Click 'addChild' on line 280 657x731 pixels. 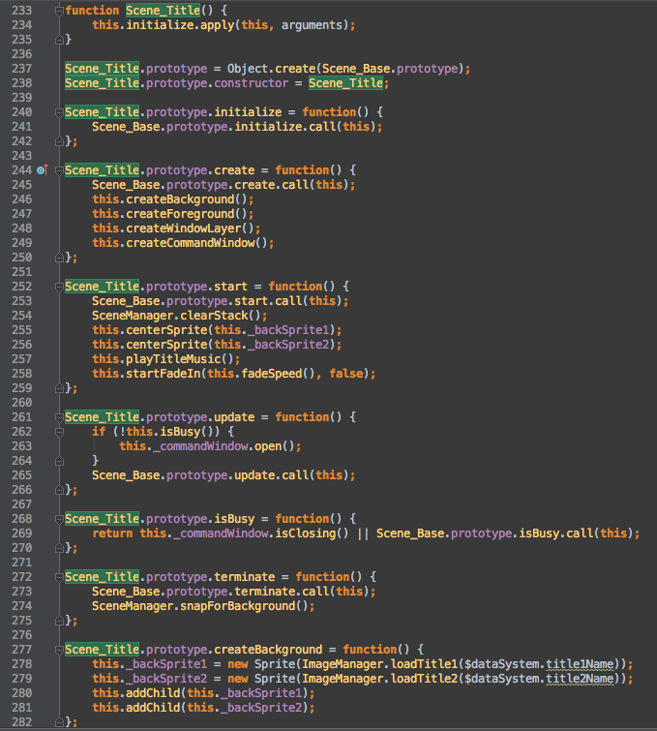[x=153, y=693]
